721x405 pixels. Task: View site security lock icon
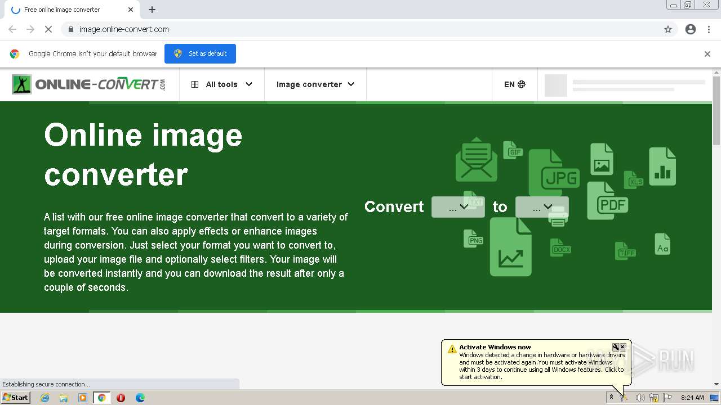(x=70, y=29)
